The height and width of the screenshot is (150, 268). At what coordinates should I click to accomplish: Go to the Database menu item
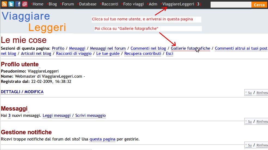(x=88, y=4)
